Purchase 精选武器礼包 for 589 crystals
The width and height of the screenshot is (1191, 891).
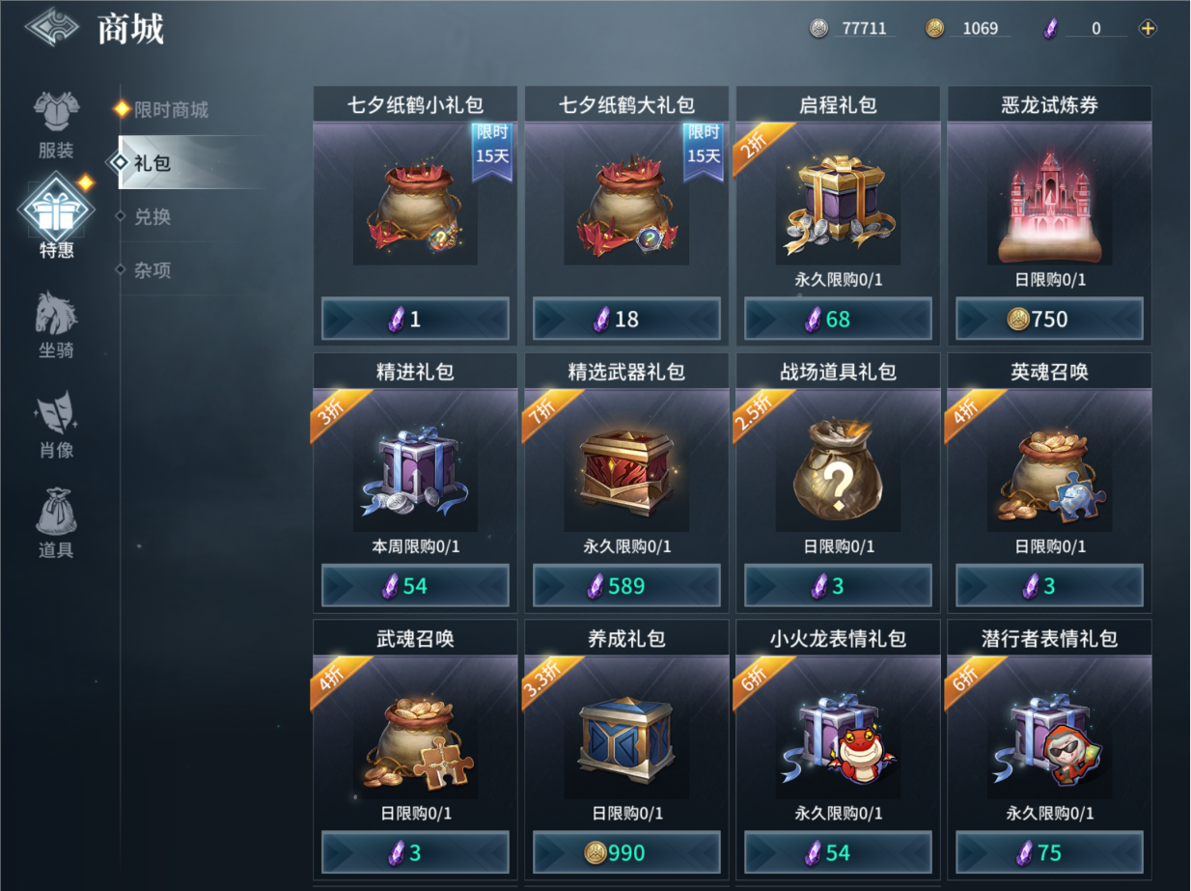(626, 586)
